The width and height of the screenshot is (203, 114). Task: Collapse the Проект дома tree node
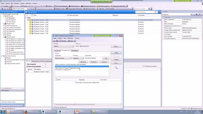click(x=3, y=37)
